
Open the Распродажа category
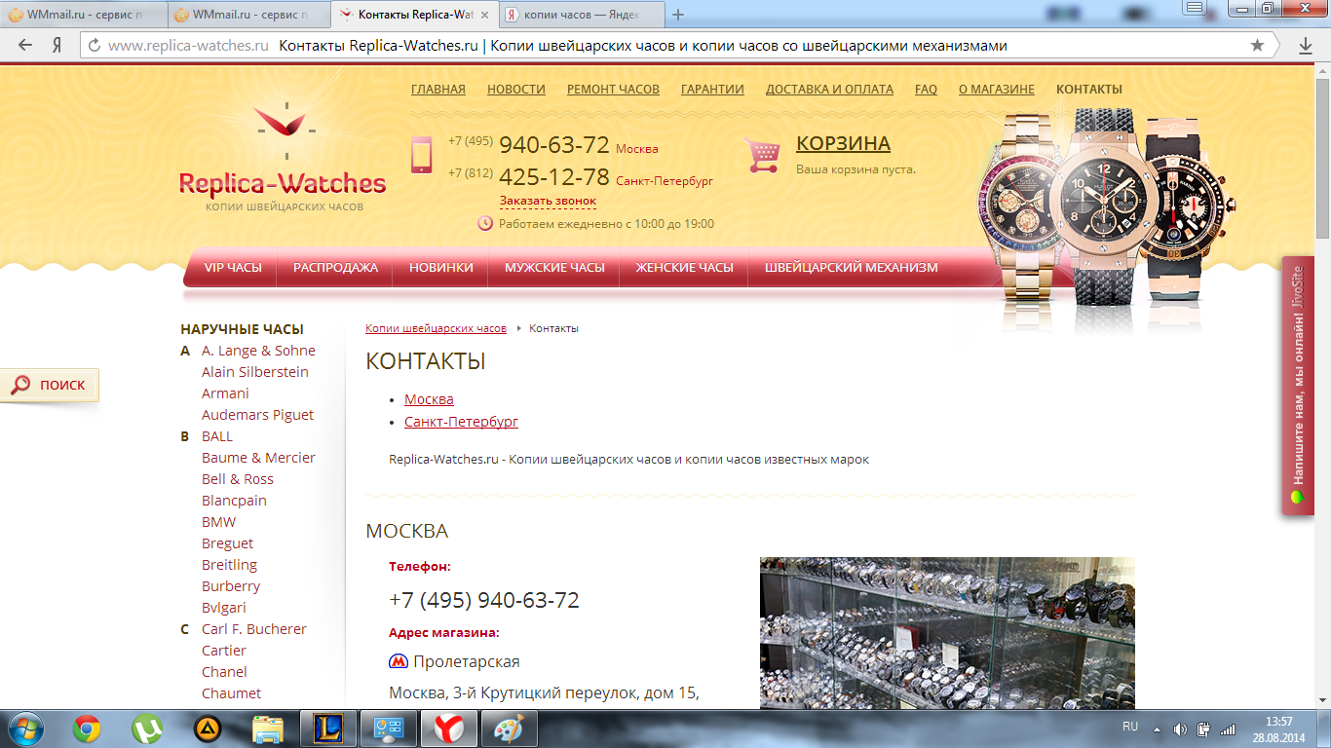click(x=335, y=267)
